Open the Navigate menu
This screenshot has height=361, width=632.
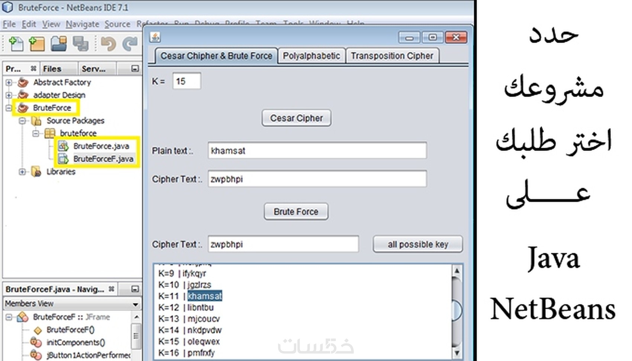[x=83, y=24]
